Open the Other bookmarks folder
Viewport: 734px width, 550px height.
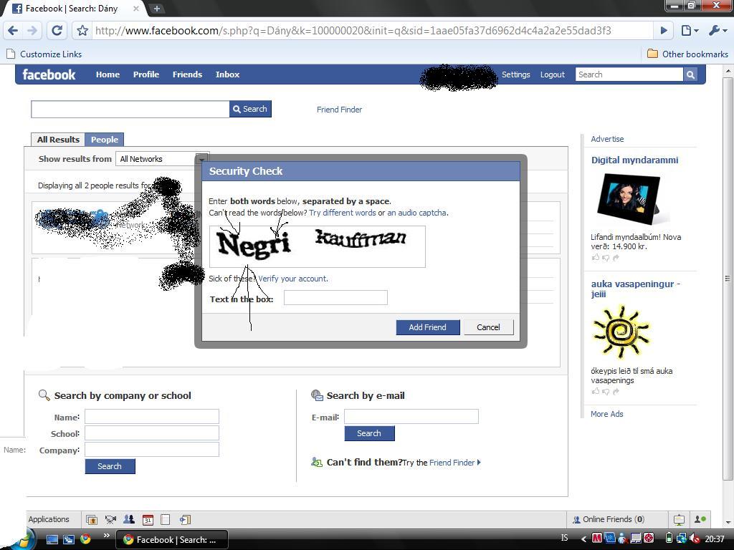point(687,54)
